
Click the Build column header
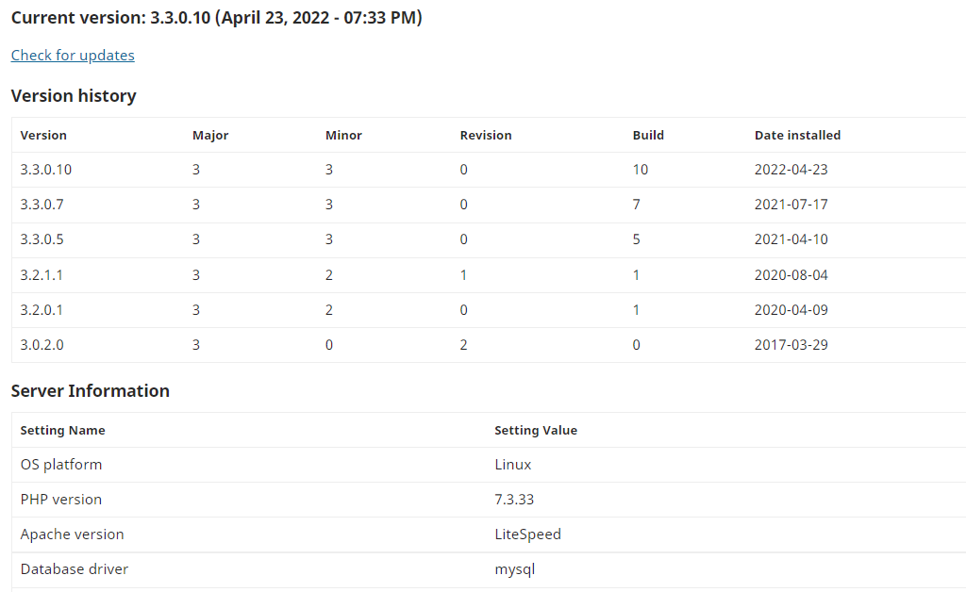pos(648,136)
